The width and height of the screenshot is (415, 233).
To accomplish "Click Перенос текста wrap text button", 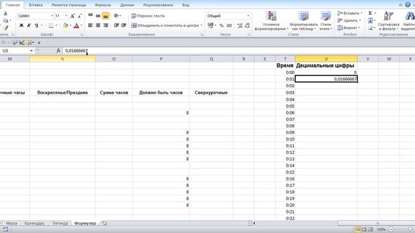I will tap(148, 16).
